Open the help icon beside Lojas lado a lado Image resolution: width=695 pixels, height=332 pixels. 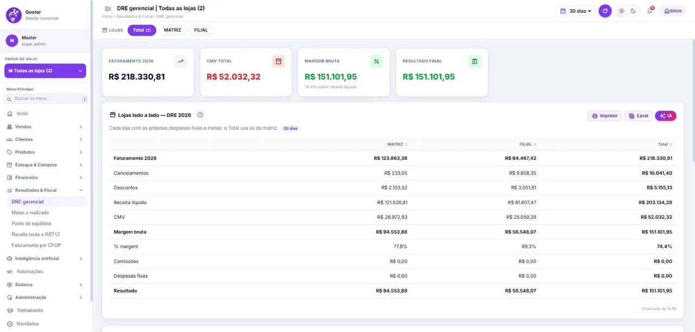click(200, 115)
